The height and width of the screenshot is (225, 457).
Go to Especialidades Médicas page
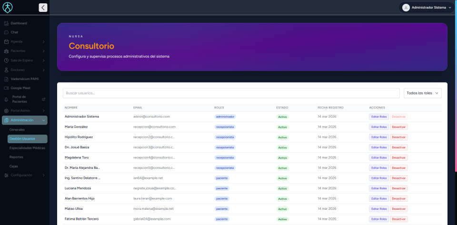27,148
